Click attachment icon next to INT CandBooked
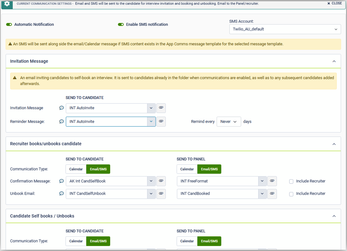This screenshot has width=347, height=251. coord(272,193)
